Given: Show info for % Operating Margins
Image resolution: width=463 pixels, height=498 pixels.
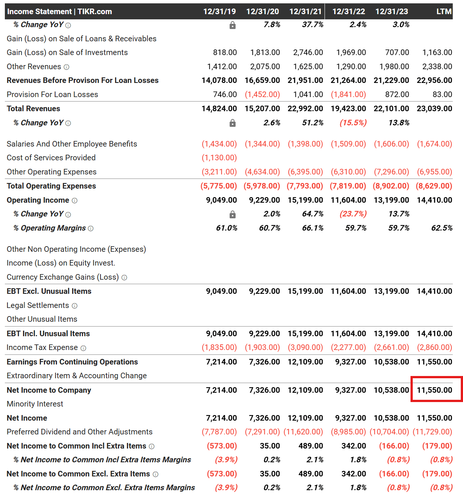Looking at the screenshot, I should 91,228.
